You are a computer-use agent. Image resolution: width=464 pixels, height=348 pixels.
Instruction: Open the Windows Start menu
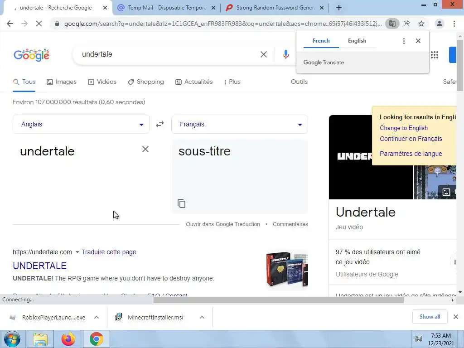click(12, 339)
